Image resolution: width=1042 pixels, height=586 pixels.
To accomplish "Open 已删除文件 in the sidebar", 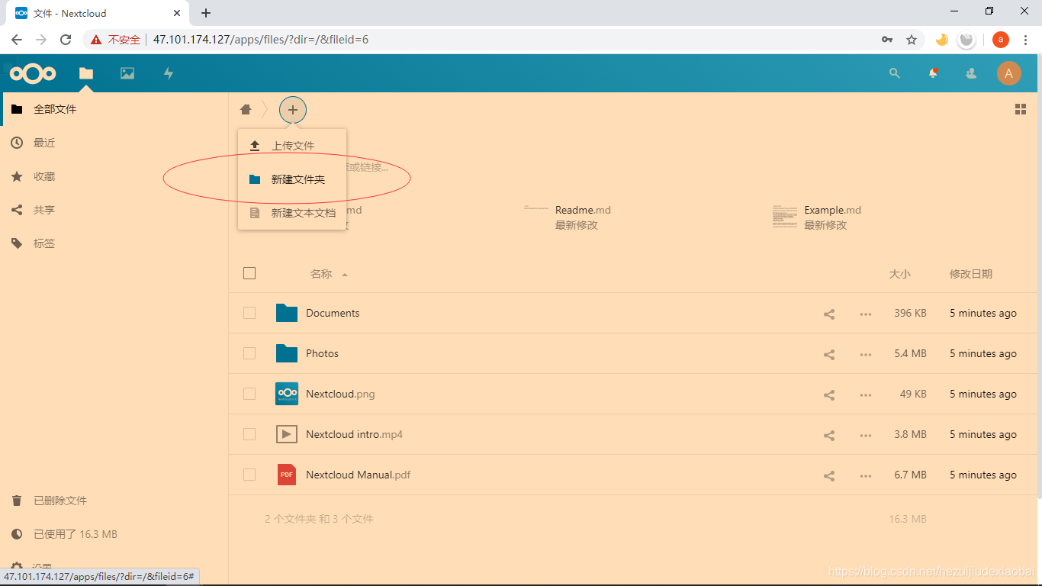I will [x=114, y=501].
